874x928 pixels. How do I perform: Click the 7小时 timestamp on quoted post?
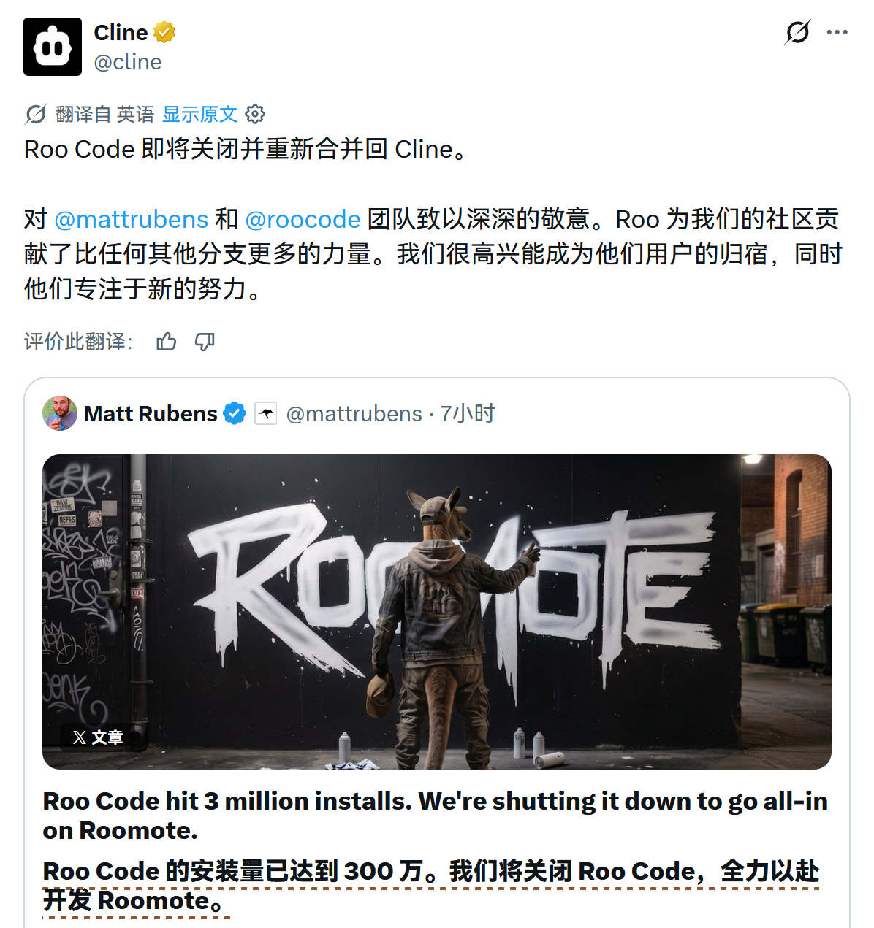(467, 413)
